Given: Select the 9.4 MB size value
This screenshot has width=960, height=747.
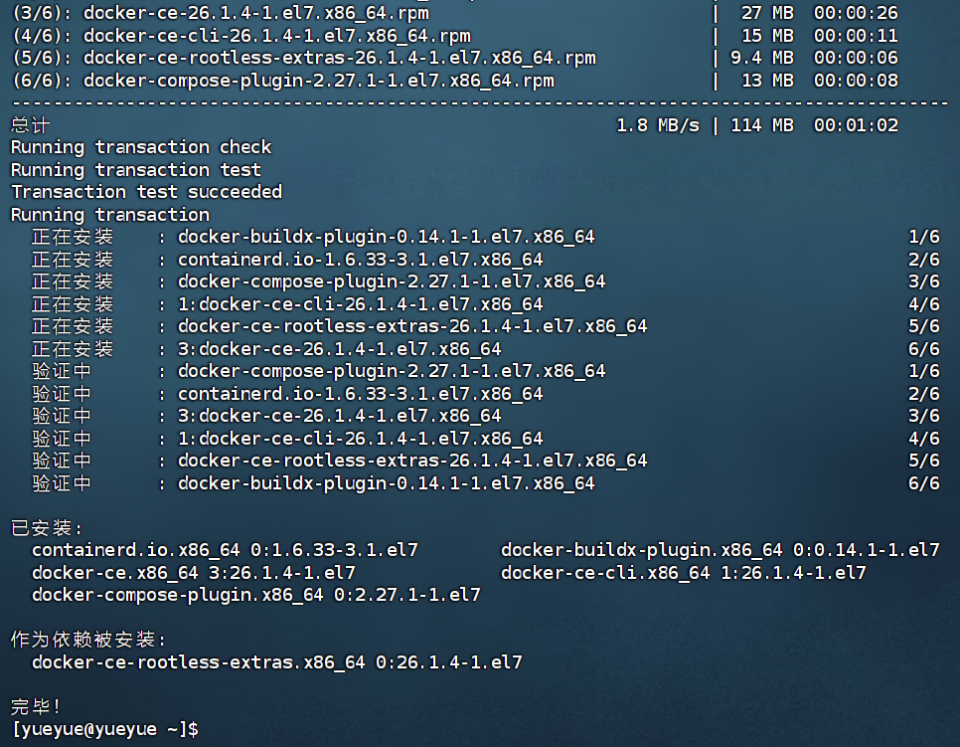Looking at the screenshot, I should click(x=762, y=58).
